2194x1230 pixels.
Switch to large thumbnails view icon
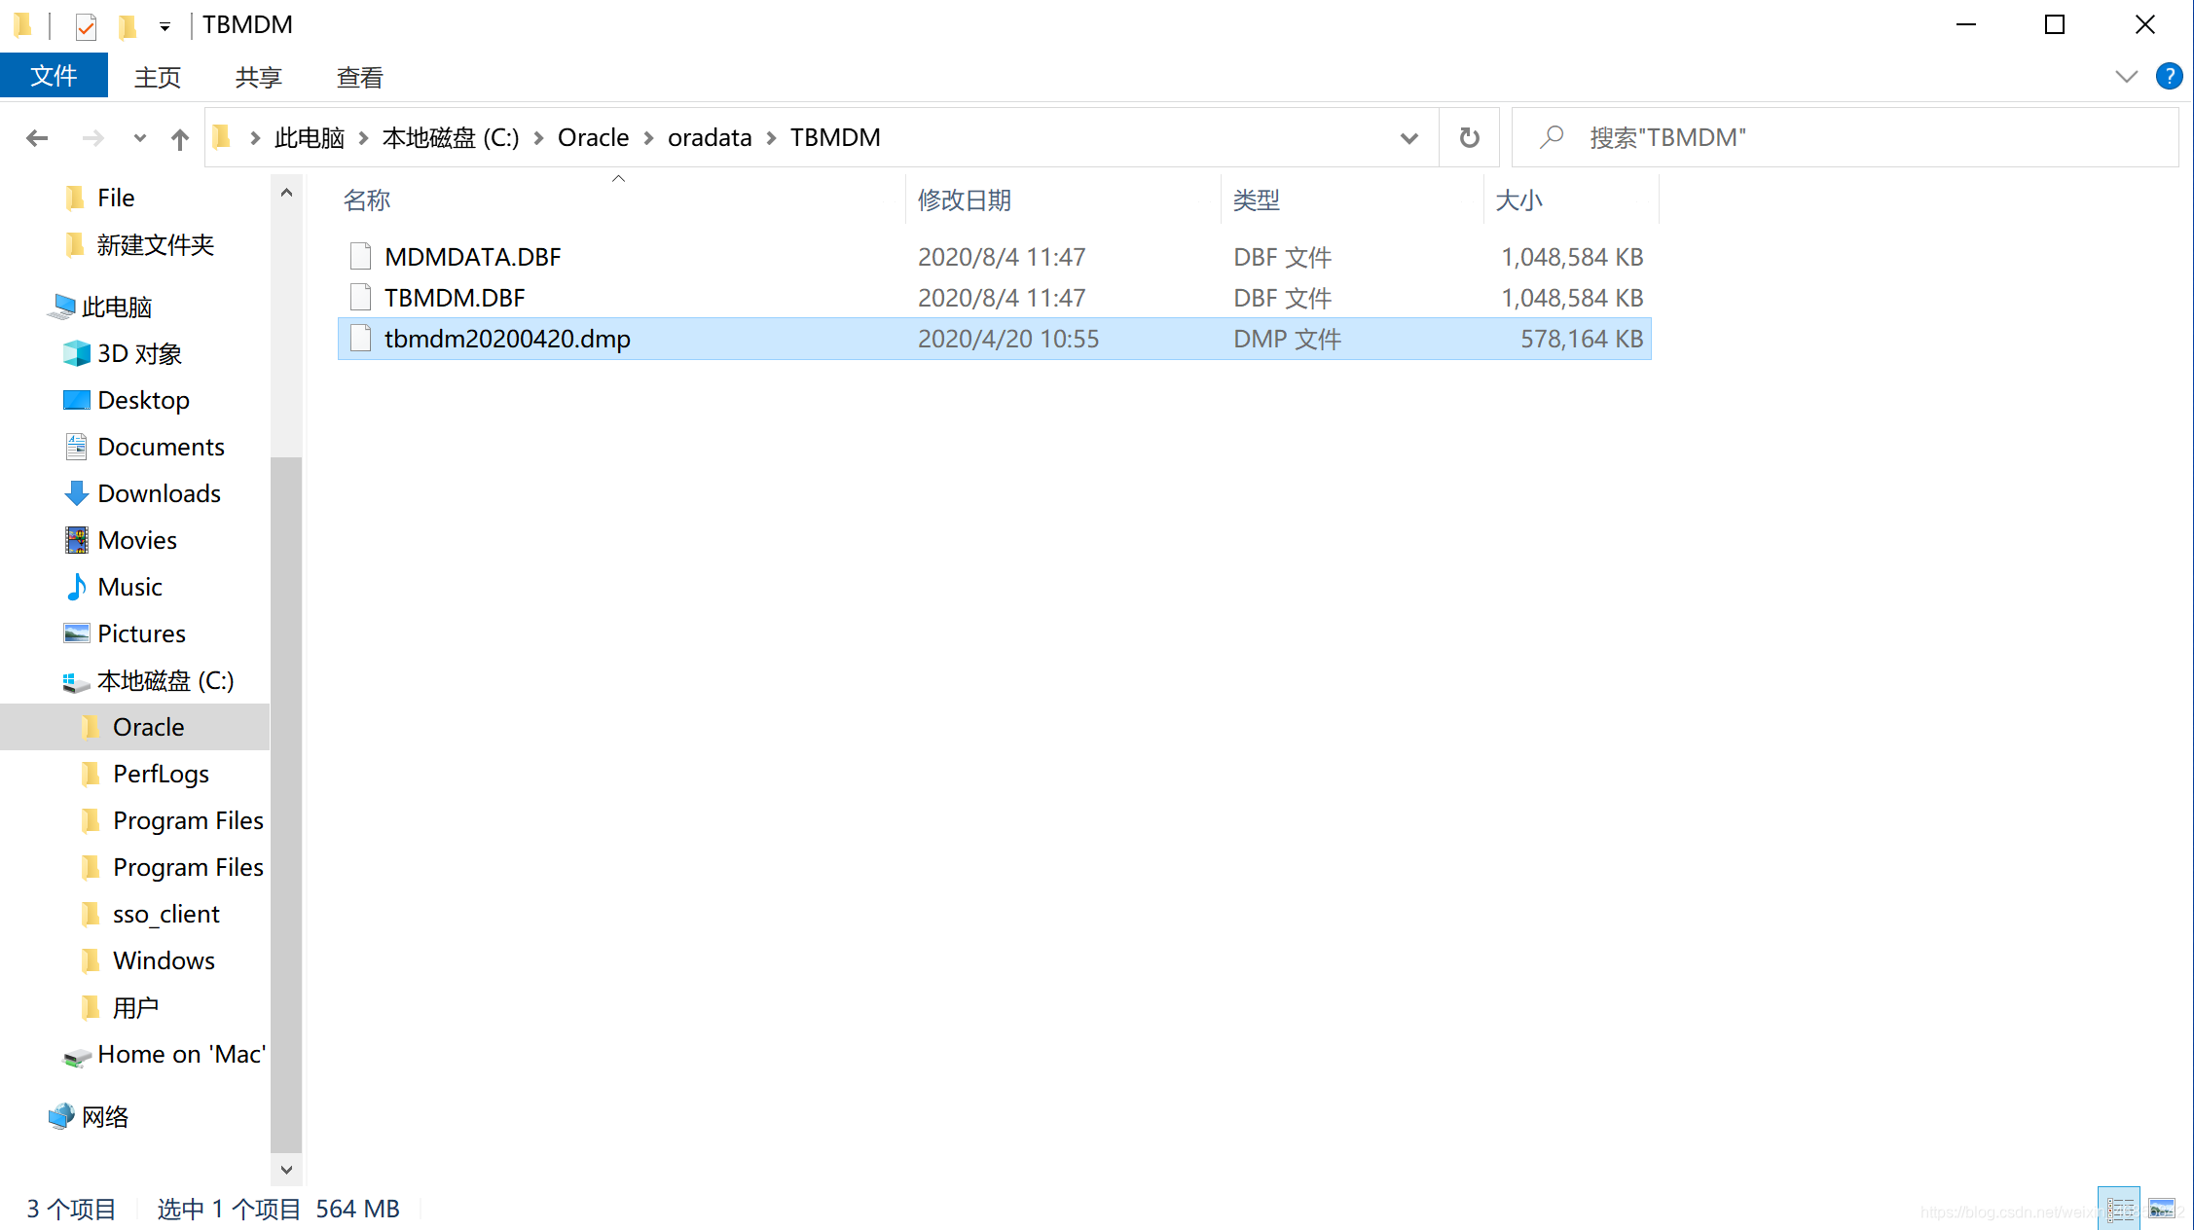[2161, 1209]
